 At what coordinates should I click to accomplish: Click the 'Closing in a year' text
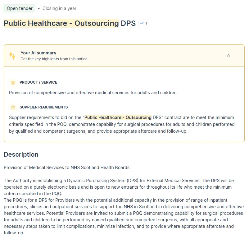(x=59, y=8)
